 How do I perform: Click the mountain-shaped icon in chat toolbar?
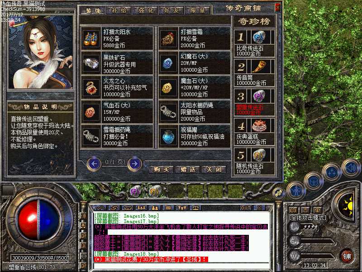pyautogui.click(x=101, y=208)
